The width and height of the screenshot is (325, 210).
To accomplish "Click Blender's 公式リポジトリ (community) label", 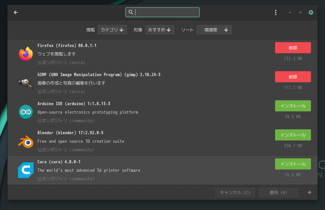I will (66, 150).
